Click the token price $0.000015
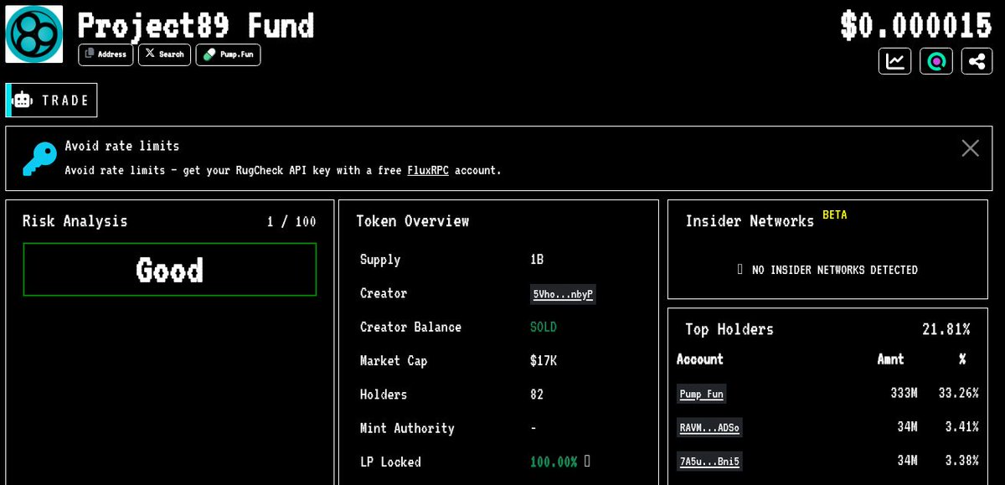Image resolution: width=1005 pixels, height=485 pixels. click(917, 25)
